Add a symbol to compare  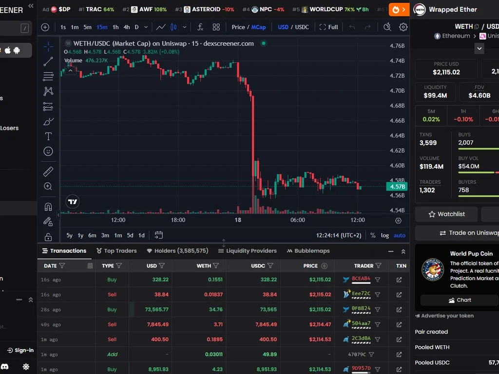click(x=45, y=27)
